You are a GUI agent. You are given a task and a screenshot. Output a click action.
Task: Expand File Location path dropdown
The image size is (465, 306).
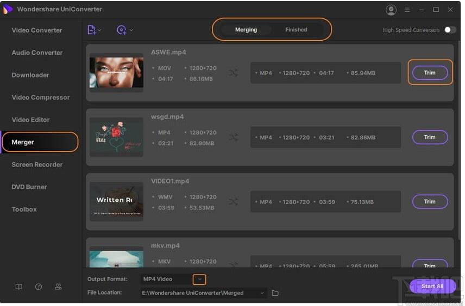(x=262, y=293)
